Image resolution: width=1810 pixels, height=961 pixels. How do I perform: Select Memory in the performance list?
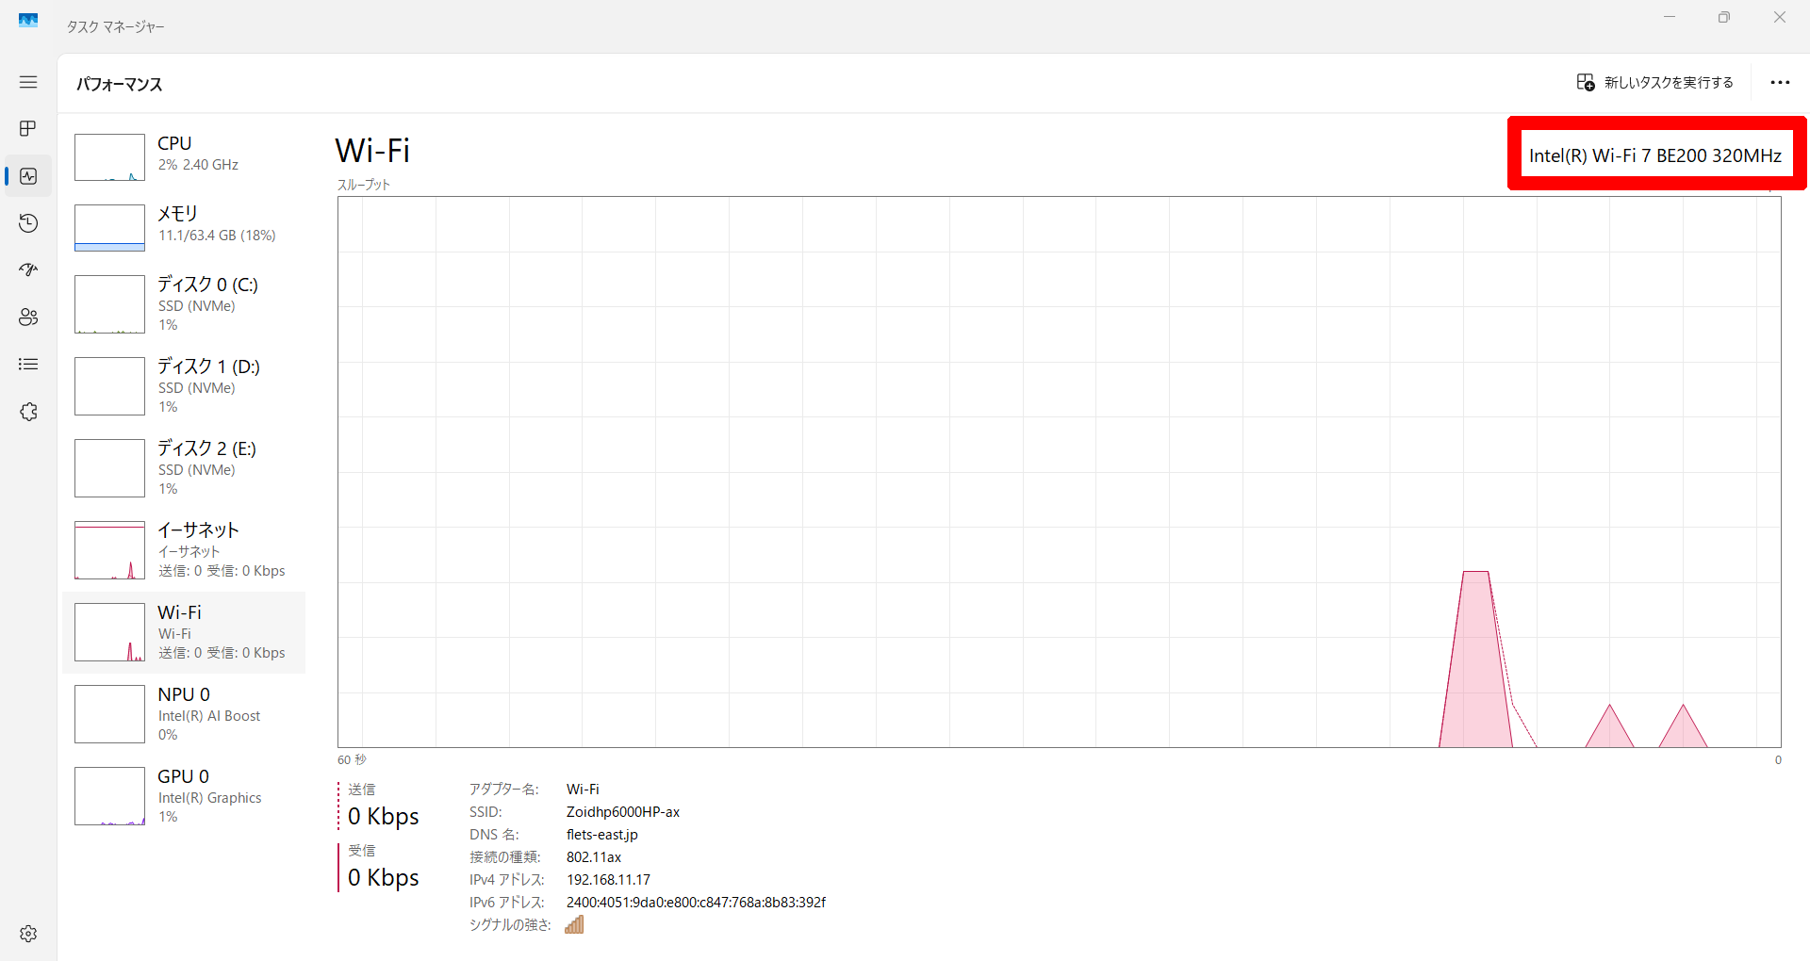pos(185,227)
